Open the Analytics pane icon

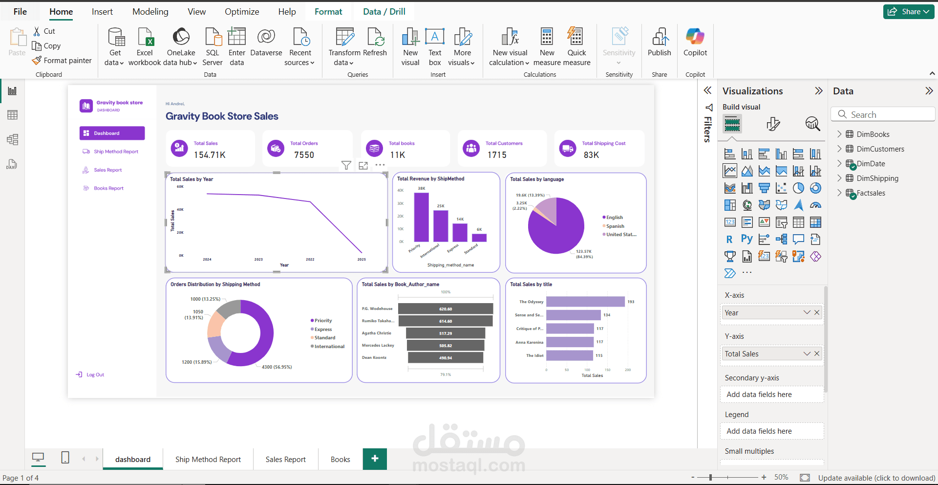point(812,124)
